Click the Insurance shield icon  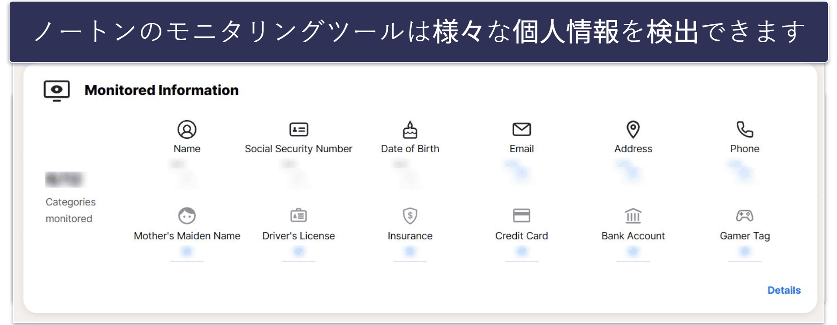[410, 215]
